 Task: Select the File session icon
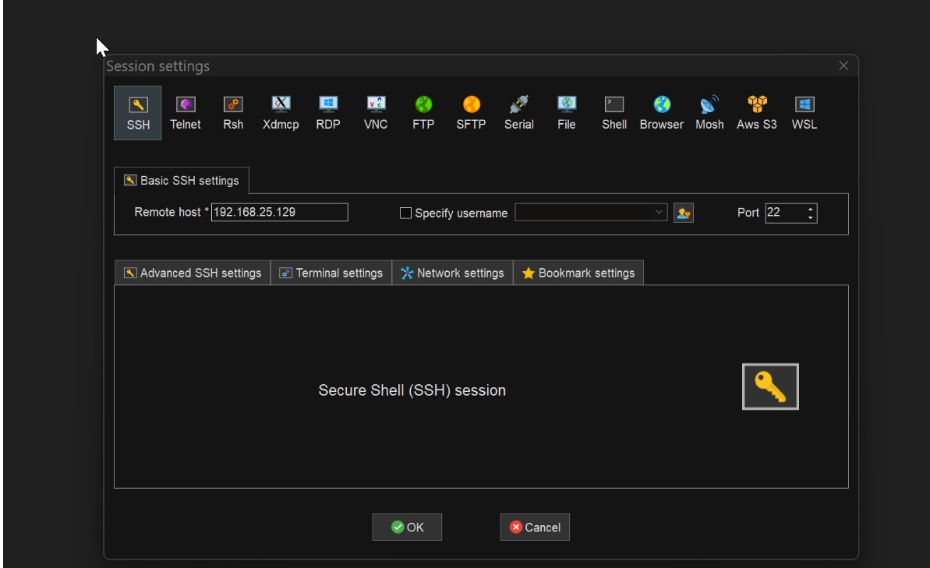coord(567,113)
